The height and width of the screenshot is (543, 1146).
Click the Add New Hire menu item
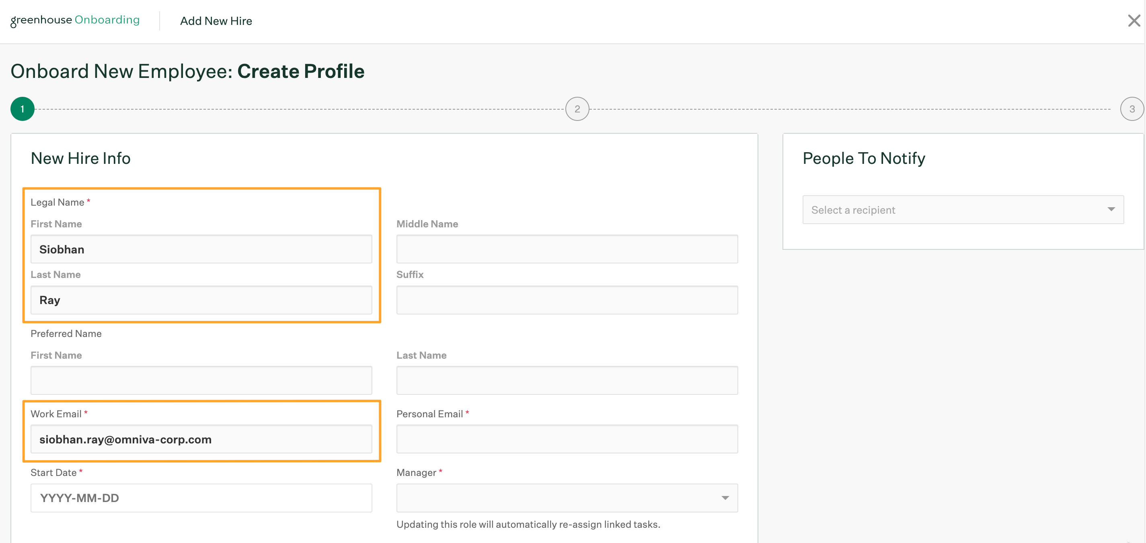[x=216, y=20]
